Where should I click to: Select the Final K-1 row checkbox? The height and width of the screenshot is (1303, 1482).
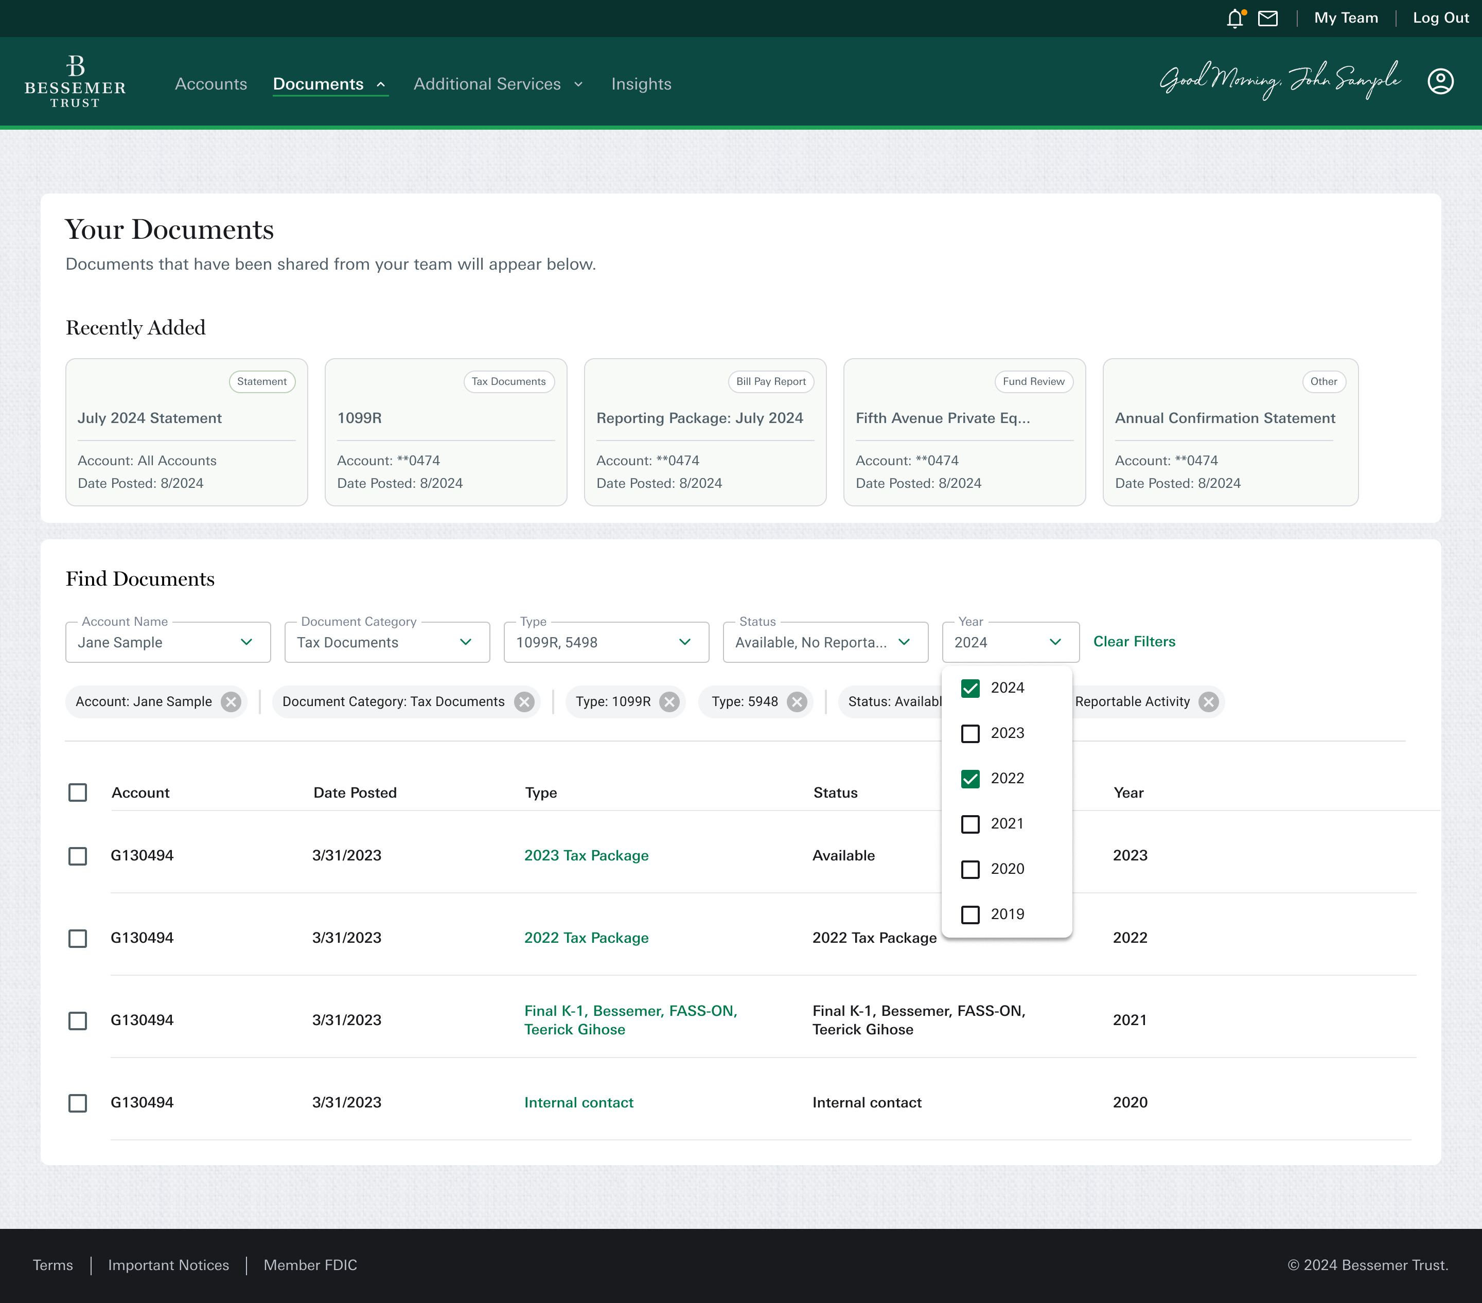(78, 1021)
